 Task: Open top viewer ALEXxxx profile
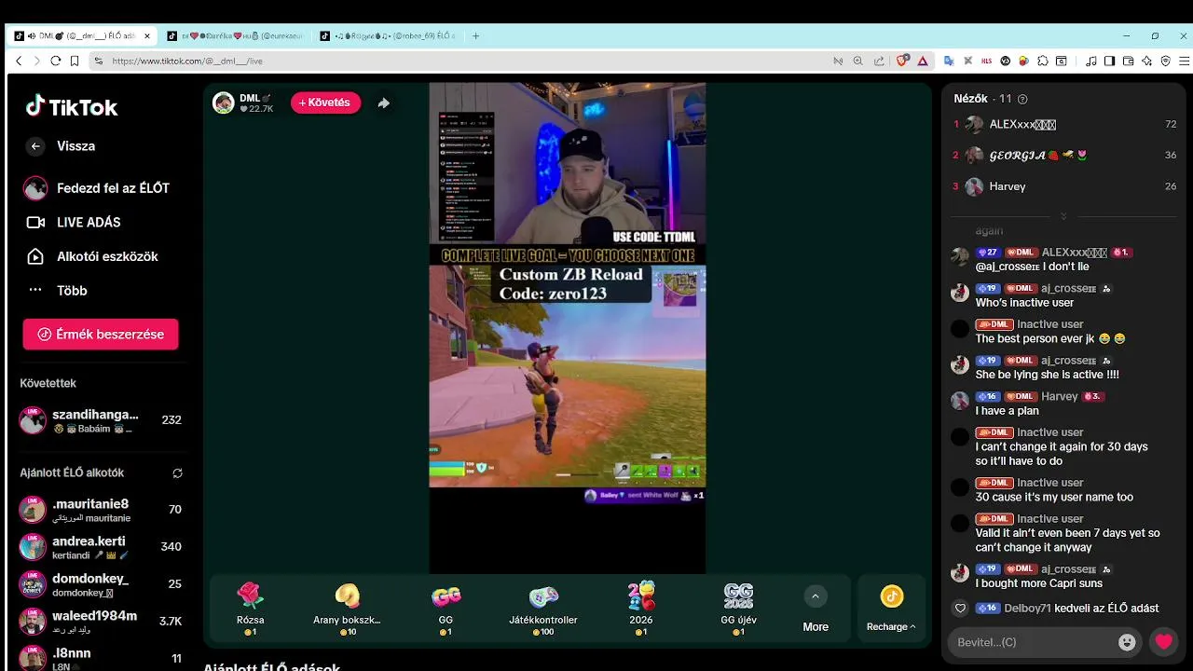[1064, 124]
